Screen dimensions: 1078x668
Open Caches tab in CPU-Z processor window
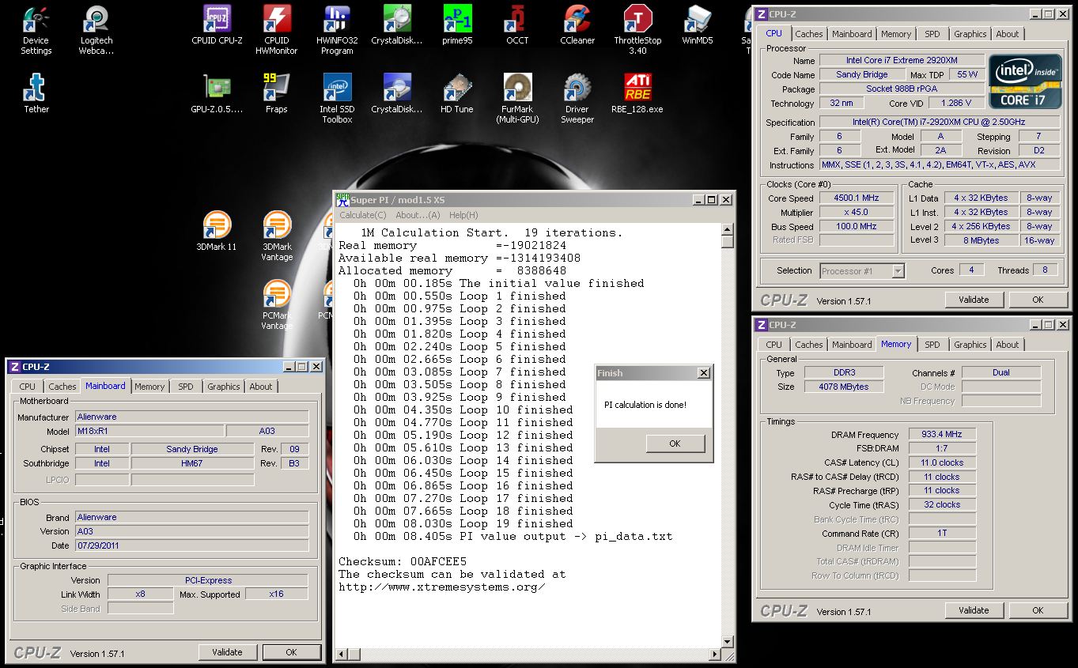point(809,34)
